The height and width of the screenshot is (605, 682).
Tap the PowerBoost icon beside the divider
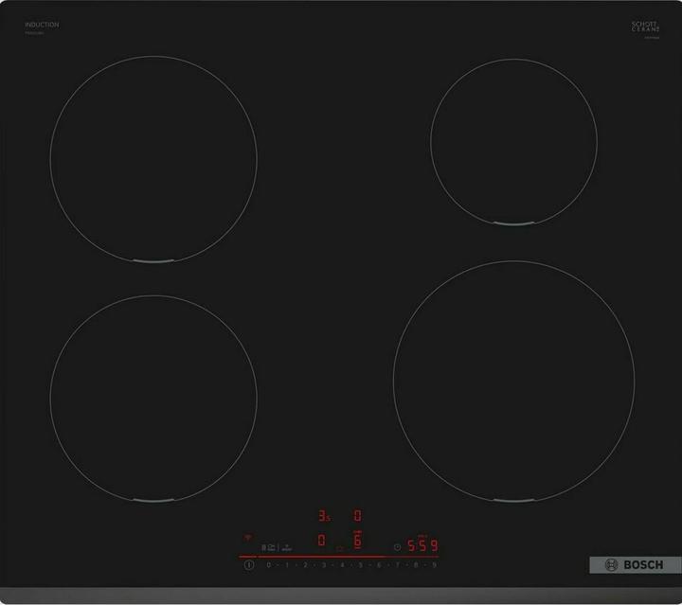click(x=286, y=547)
